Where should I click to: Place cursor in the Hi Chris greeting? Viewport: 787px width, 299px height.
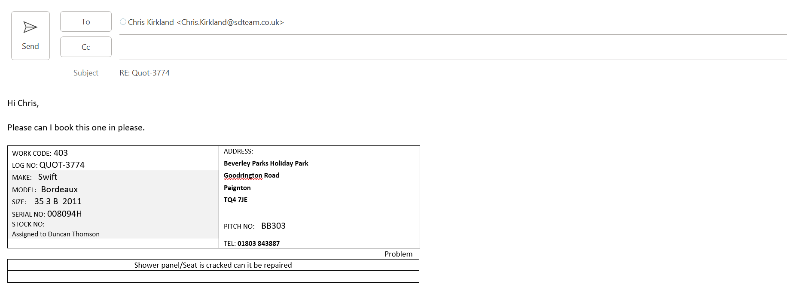(x=23, y=103)
